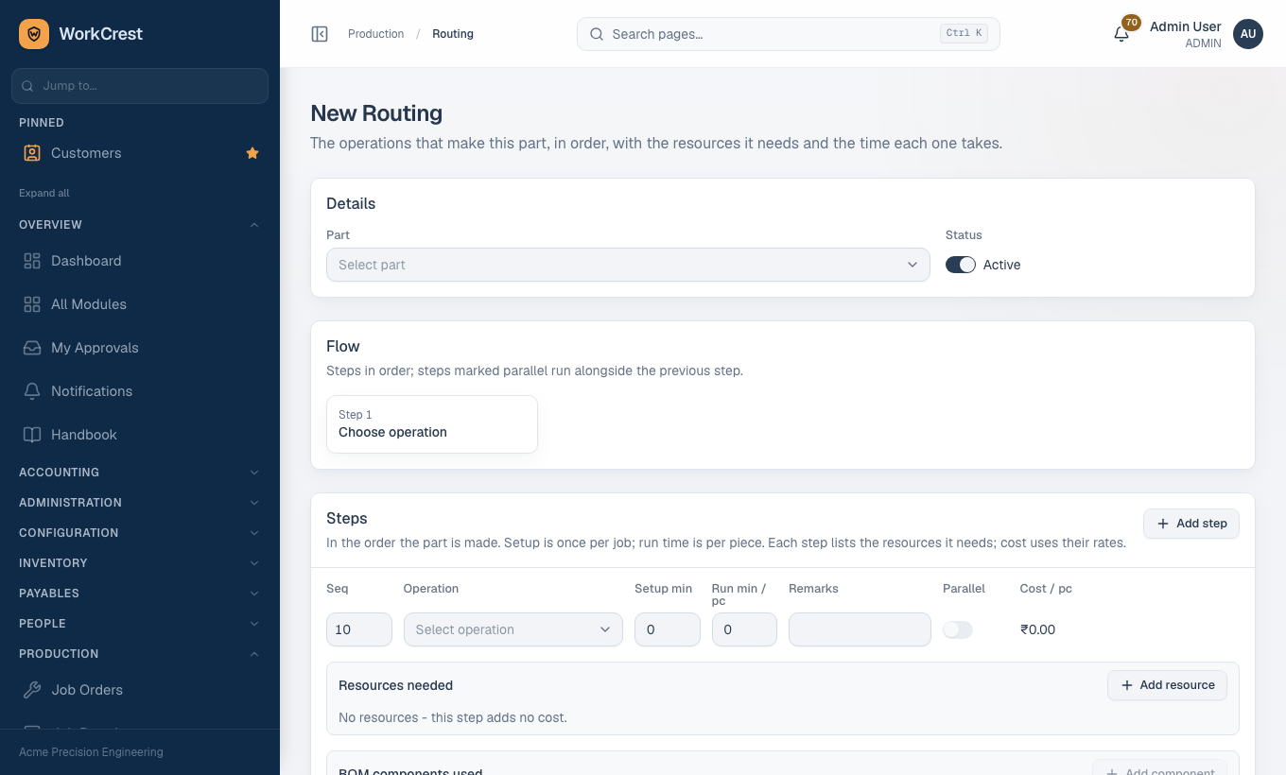Click the WorkCrest shield logo icon
1286x775 pixels.
pos(34,34)
